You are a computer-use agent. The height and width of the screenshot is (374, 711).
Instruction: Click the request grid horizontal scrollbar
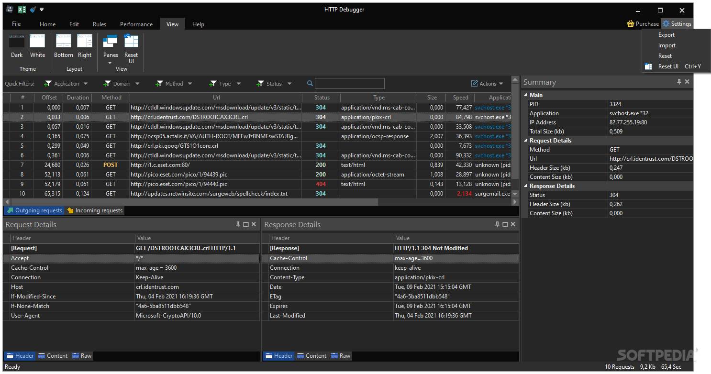[194, 202]
